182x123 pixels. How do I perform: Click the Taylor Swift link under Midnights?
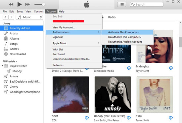point(142,71)
